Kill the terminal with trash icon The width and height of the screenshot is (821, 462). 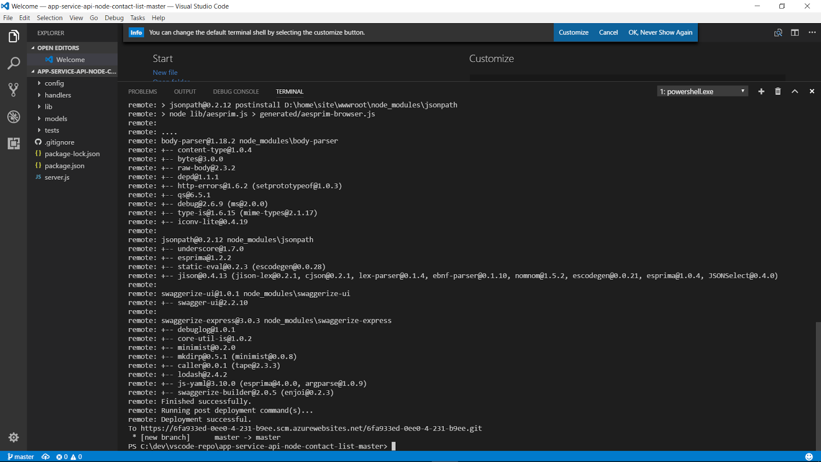point(778,91)
